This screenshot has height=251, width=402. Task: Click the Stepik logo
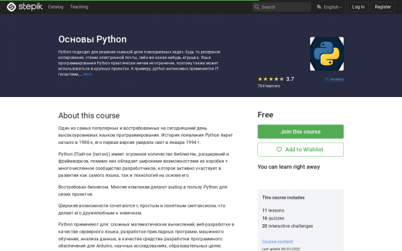25,7
